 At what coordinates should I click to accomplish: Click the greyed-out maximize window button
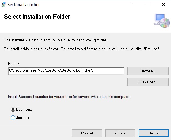tap(147, 4)
